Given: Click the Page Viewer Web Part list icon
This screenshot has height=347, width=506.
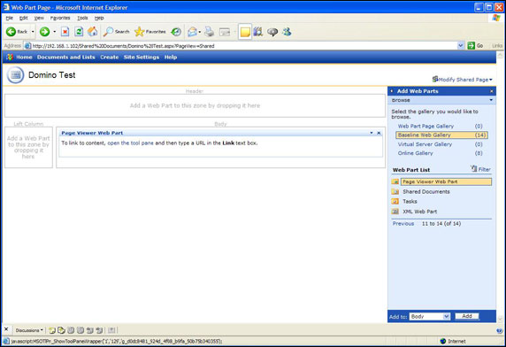Looking at the screenshot, I should tap(395, 181).
